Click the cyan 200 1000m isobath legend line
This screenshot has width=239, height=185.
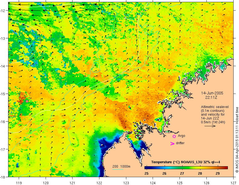point(118,169)
